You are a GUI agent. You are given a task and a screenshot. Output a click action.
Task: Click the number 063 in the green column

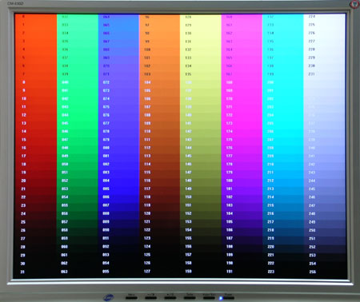click(64, 272)
